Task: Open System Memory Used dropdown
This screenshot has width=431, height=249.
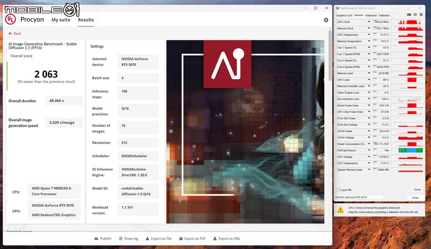Action: point(369,169)
